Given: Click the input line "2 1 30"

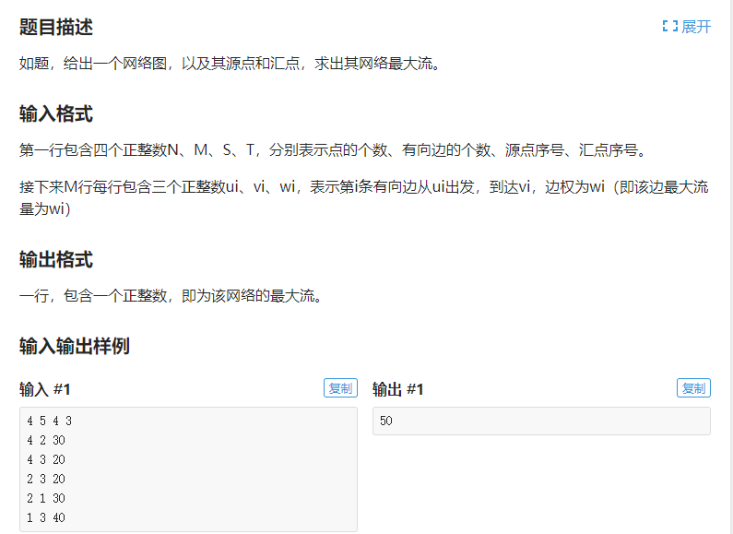Looking at the screenshot, I should coord(46,498).
